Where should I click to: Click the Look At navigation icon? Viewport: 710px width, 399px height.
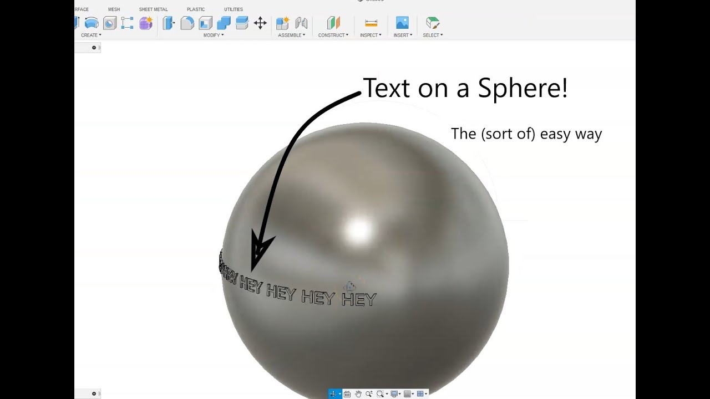347,394
